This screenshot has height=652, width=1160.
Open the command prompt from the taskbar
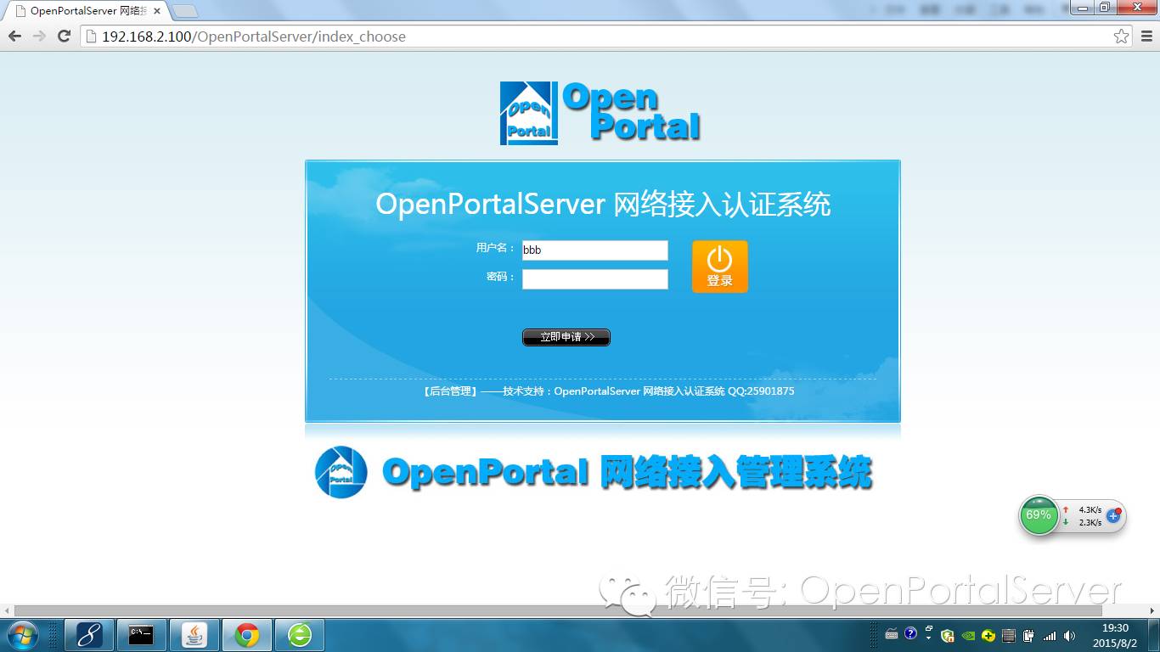(141, 634)
